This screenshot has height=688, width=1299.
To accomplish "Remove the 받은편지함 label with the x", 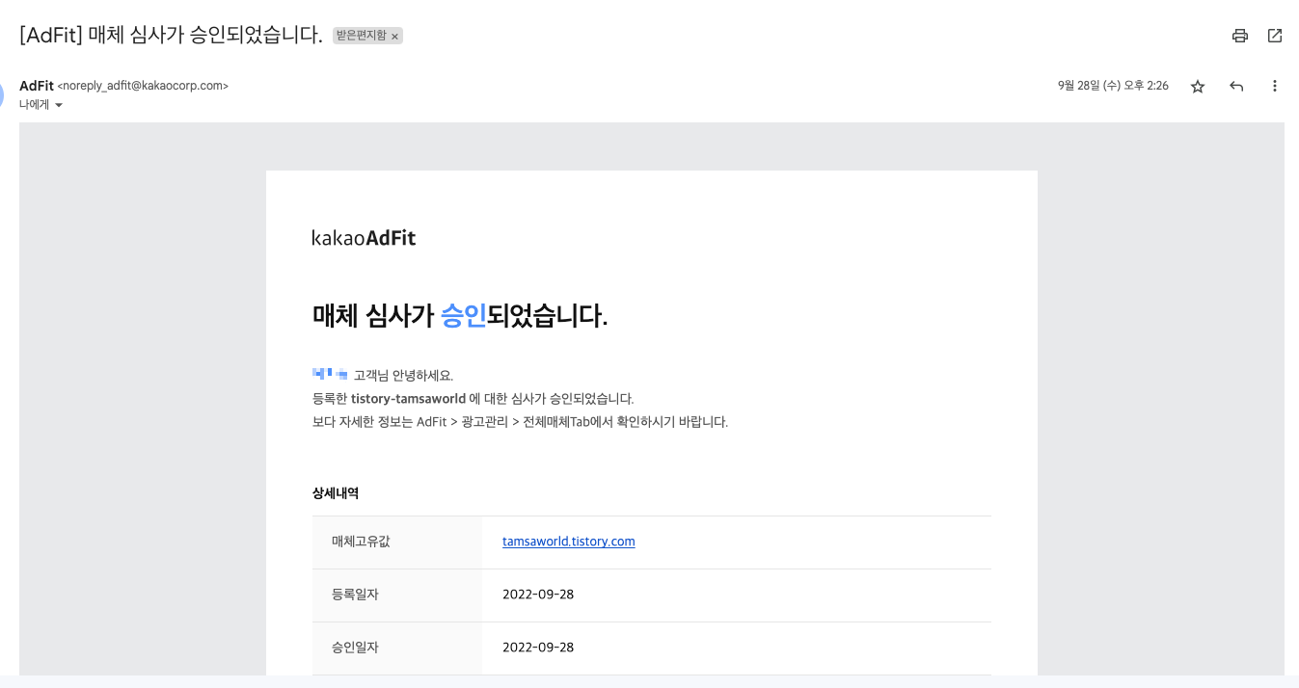I will click(x=394, y=36).
